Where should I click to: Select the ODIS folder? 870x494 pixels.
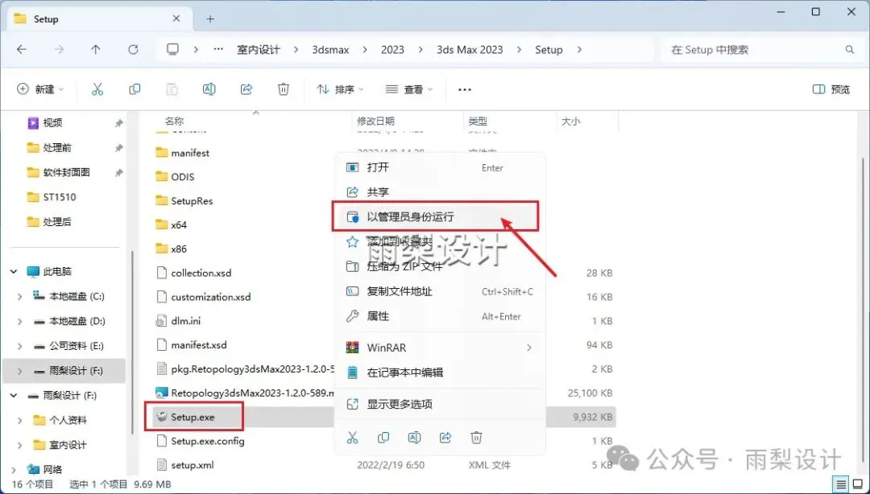click(183, 177)
